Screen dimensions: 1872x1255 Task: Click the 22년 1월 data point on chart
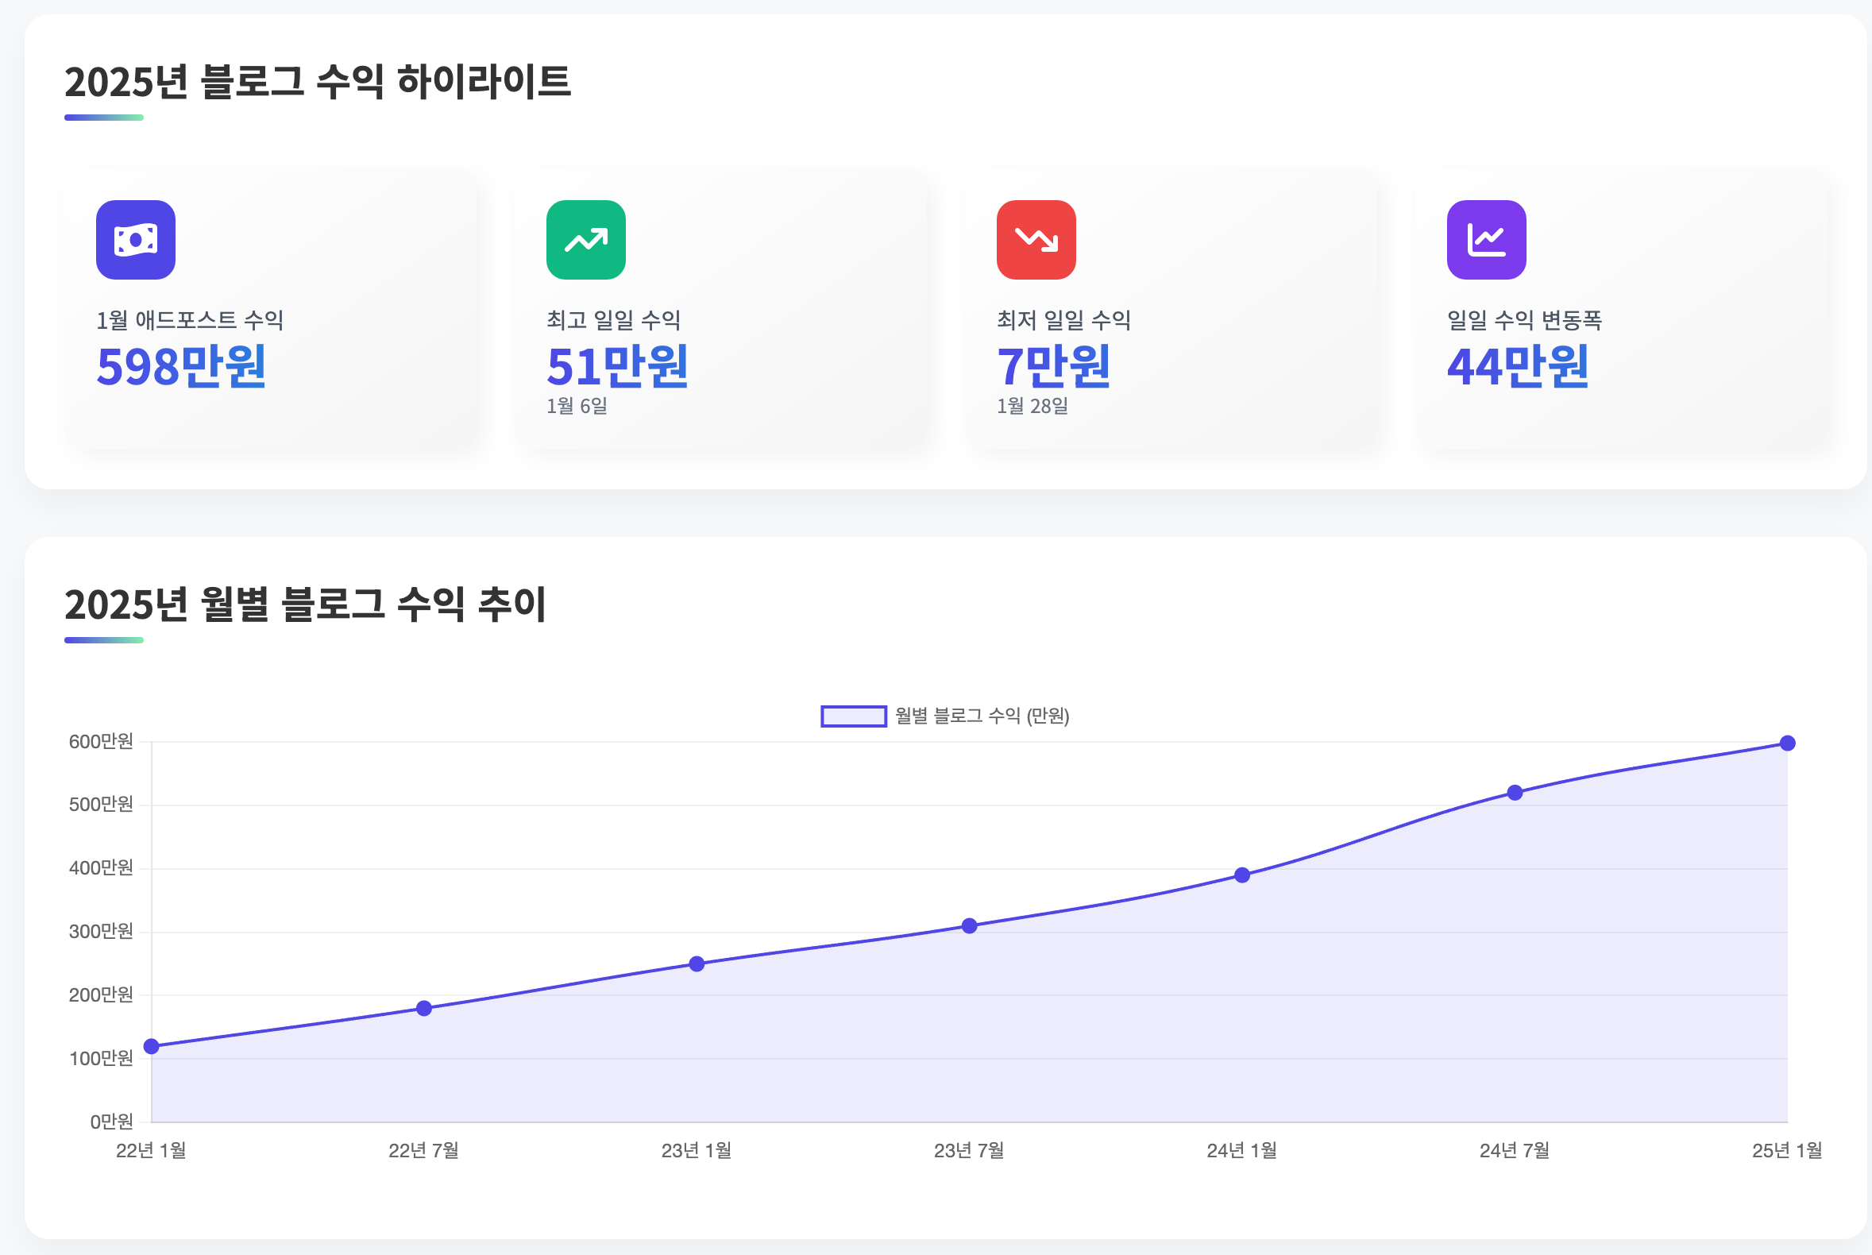coord(151,1046)
